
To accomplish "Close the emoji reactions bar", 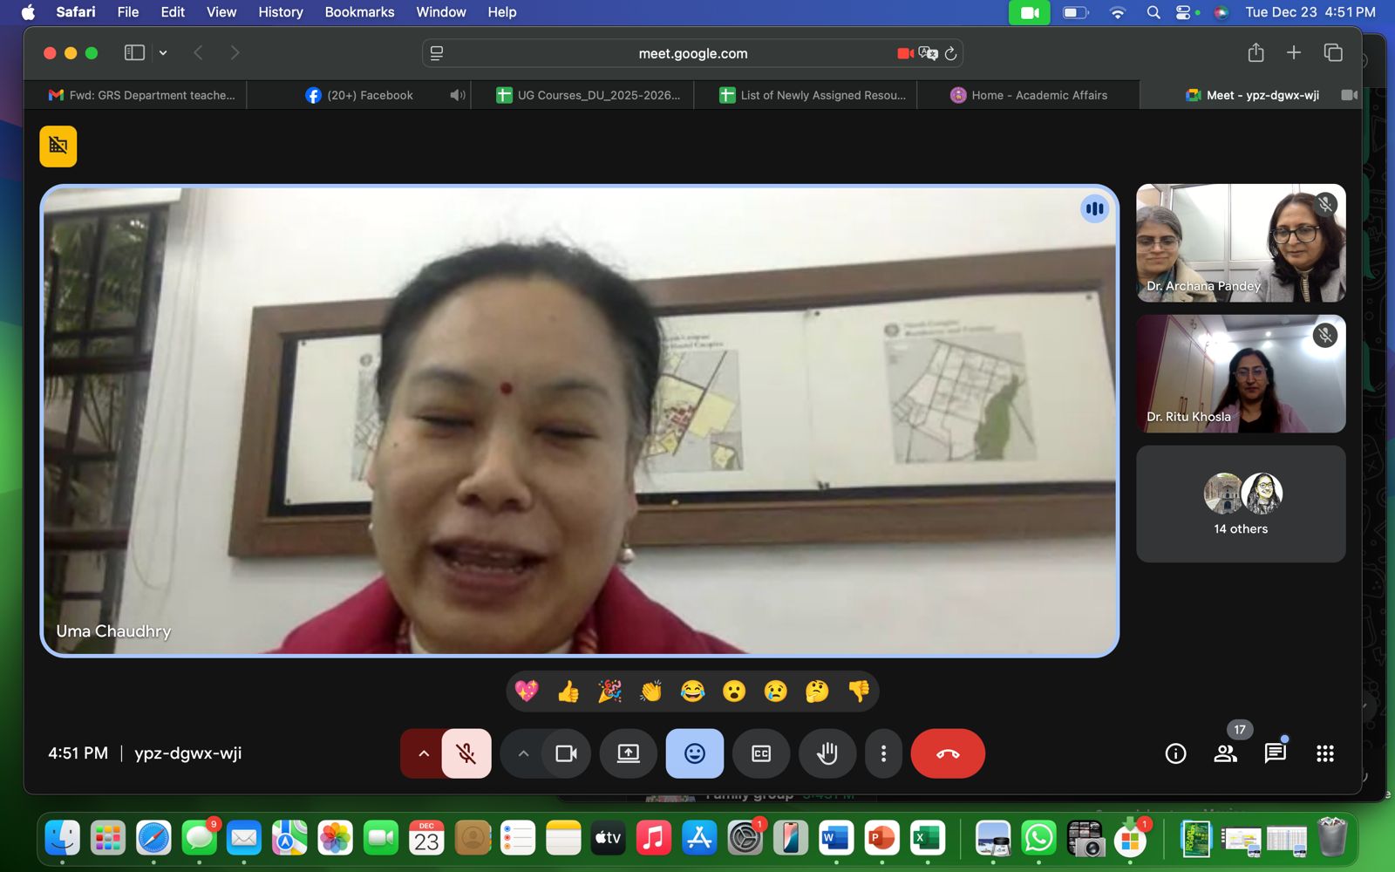I will tap(694, 753).
